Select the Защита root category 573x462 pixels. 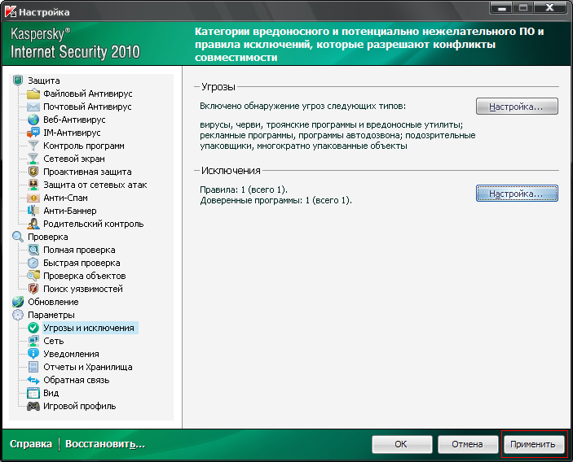pyautogui.click(x=44, y=81)
